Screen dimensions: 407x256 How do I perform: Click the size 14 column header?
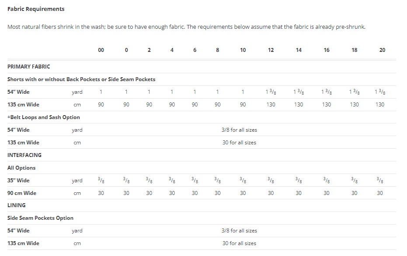299,50
